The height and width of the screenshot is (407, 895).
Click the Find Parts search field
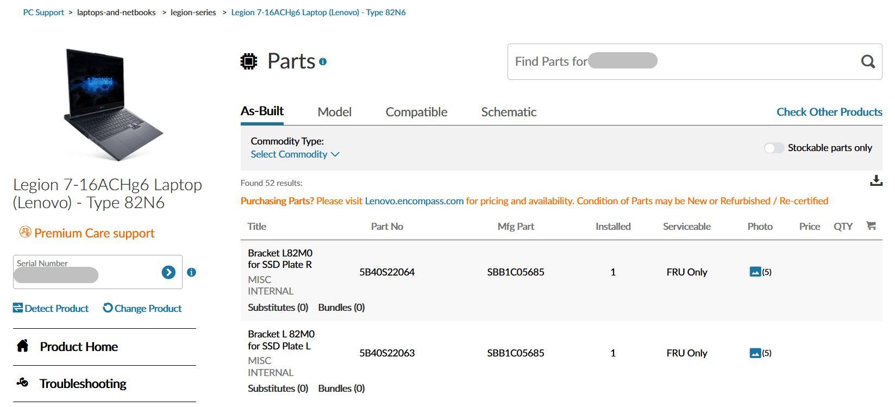tap(679, 61)
